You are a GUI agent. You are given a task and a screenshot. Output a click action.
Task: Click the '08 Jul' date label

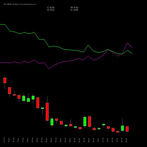(84, 140)
